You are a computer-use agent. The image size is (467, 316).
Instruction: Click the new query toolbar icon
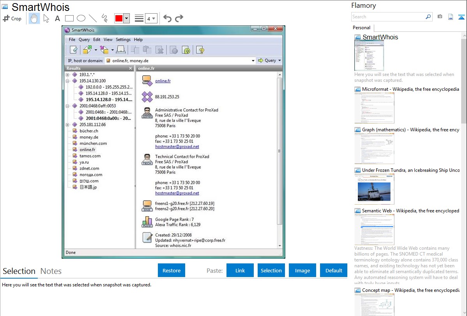point(73,50)
